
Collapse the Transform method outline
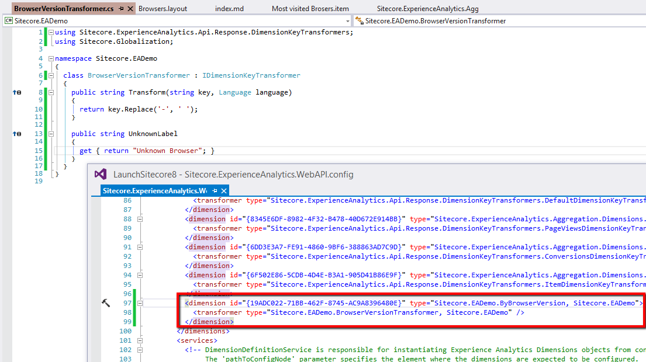pos(51,92)
